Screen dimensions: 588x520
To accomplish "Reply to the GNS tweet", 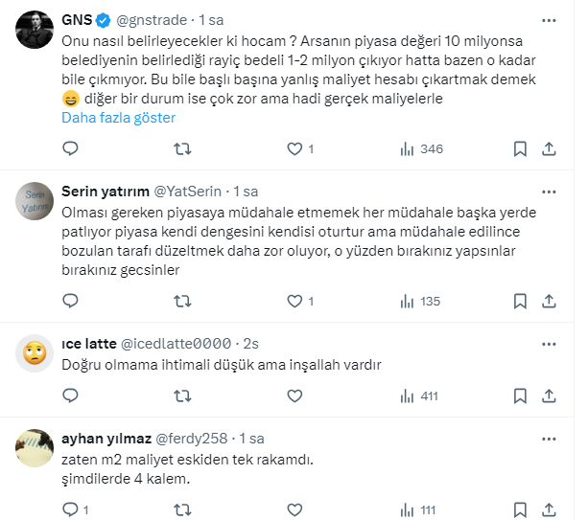I will (x=69, y=148).
